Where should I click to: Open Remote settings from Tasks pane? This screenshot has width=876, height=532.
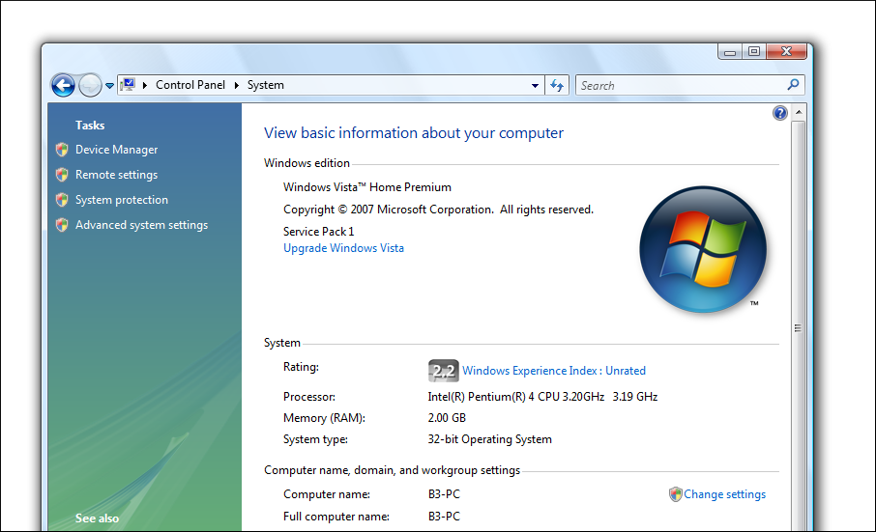pos(116,175)
